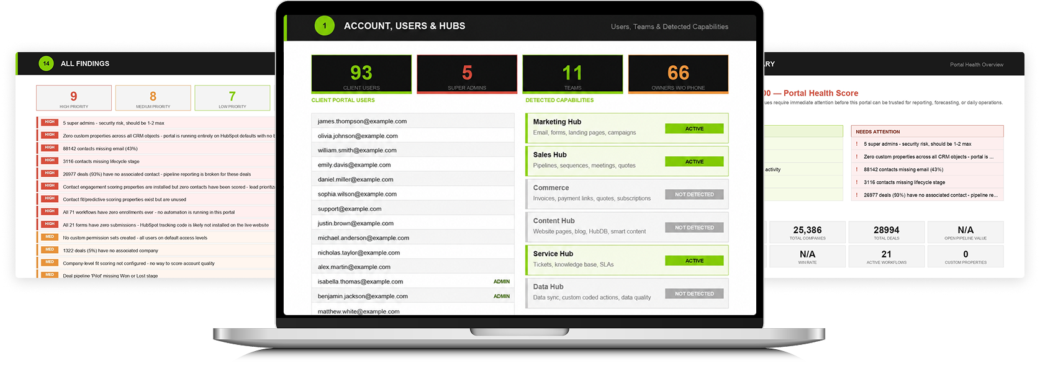Viewport: 1040px width, 366px height.
Task: Click MED badge beside '1322 deals (5%)' finding
Action: (50, 249)
